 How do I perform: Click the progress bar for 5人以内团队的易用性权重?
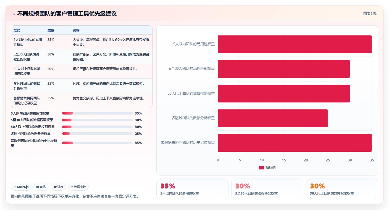(x=97, y=113)
